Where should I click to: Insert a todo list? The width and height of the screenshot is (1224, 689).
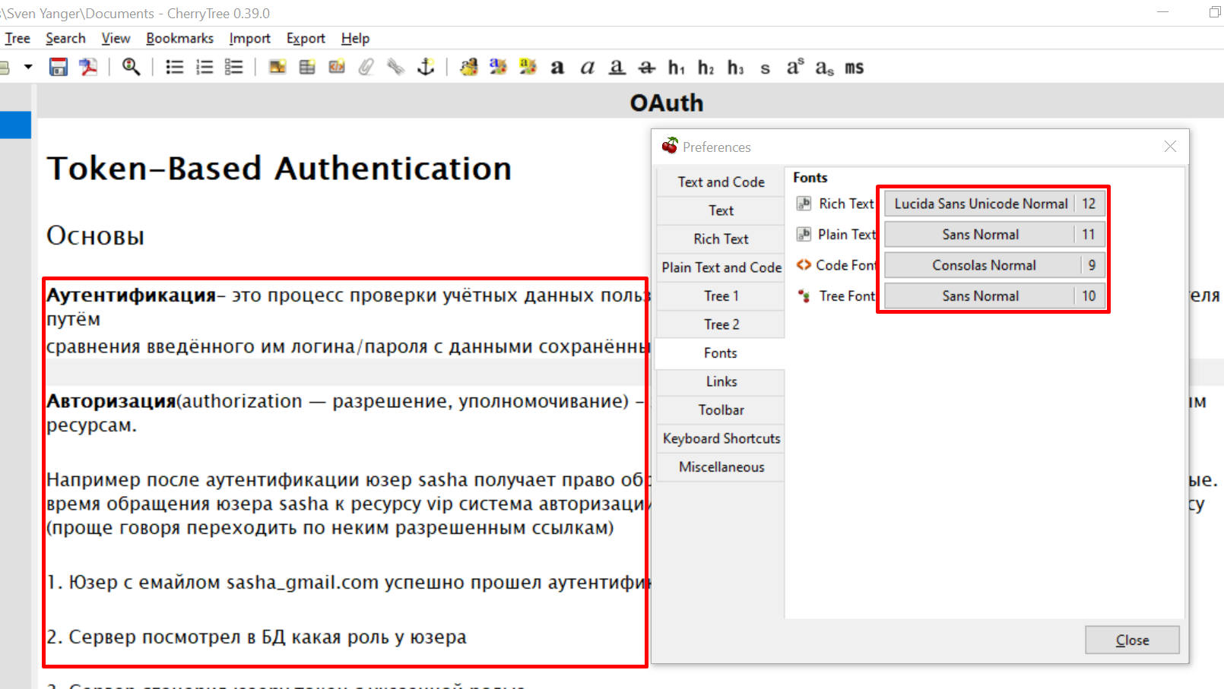233,67
